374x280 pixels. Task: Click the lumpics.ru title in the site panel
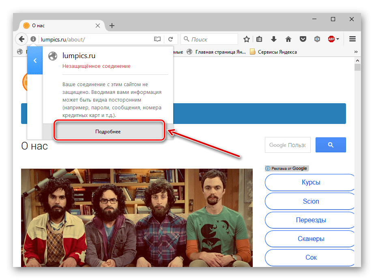point(79,56)
